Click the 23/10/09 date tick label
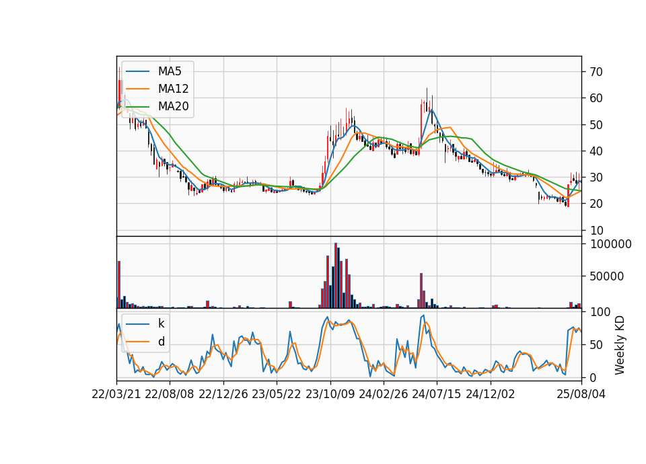The image size is (646, 464). (330, 394)
